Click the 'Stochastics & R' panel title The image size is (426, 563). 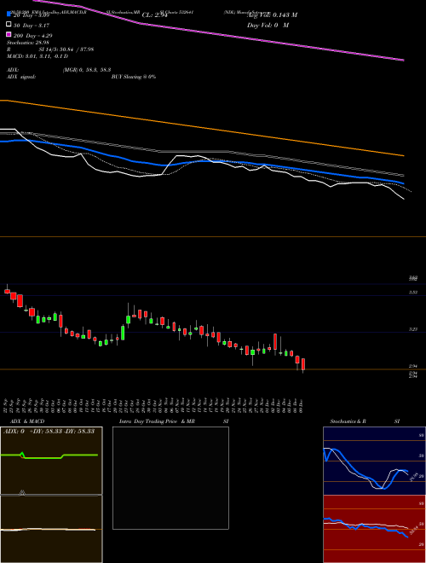pyautogui.click(x=348, y=421)
